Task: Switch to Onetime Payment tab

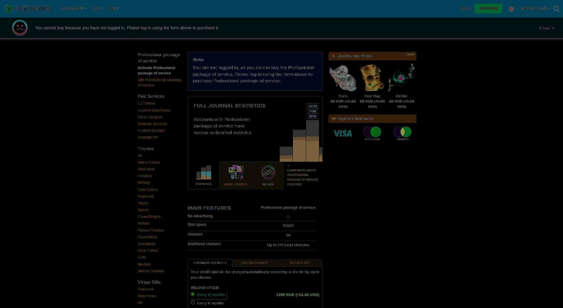Action: 255,263
